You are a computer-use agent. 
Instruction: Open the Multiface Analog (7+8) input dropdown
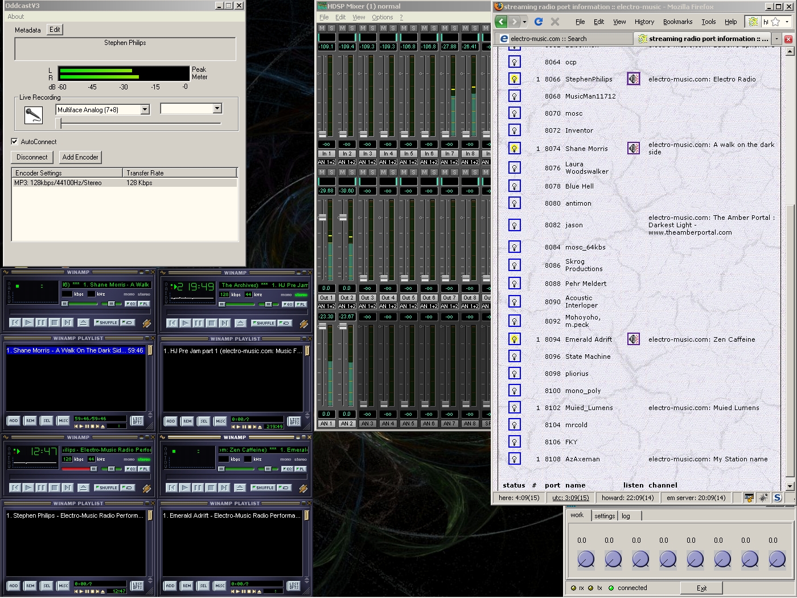coord(145,109)
